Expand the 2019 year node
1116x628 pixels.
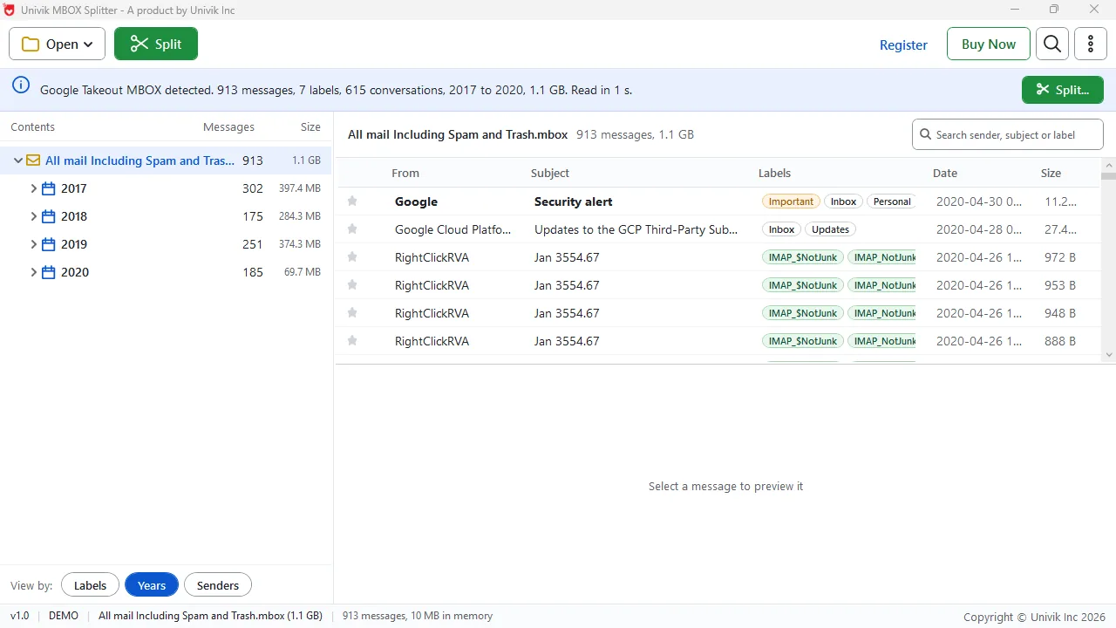click(34, 244)
